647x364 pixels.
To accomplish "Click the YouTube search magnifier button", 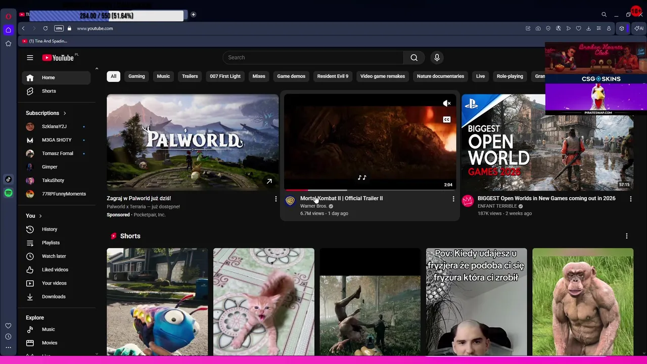I will [x=414, y=58].
